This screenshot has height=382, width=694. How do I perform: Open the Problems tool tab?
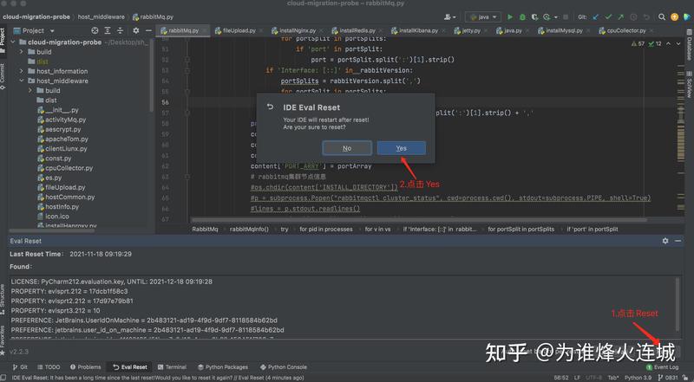tap(85, 367)
